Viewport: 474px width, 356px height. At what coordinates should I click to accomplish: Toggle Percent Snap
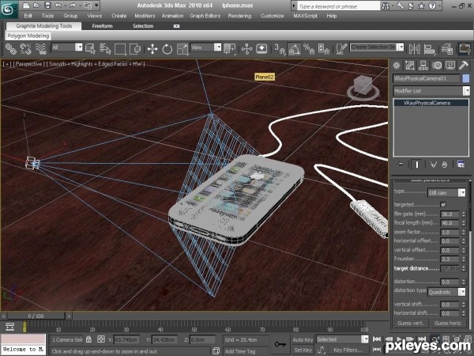tap(309, 49)
